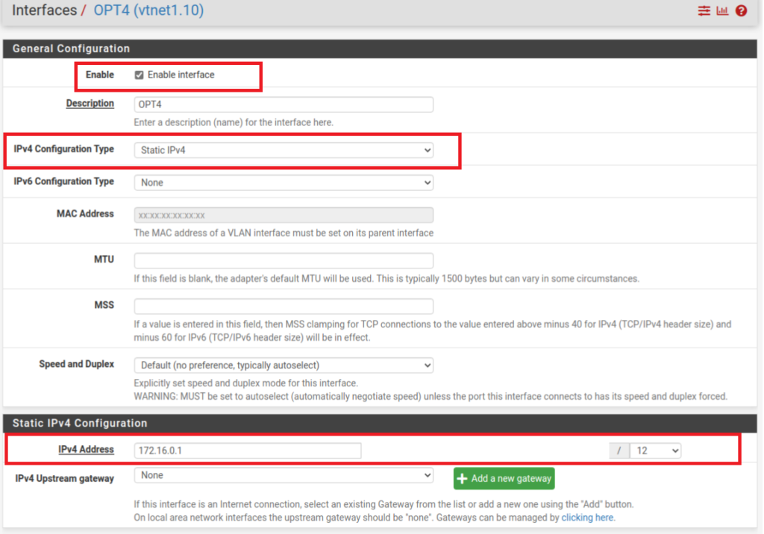Click the Static IPv4 Configuration header
The image size is (764, 534).
point(80,423)
